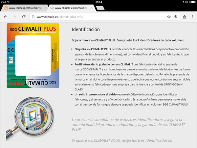Tap the 21:54 clock in status bar

pyautogui.click(x=98, y=2)
